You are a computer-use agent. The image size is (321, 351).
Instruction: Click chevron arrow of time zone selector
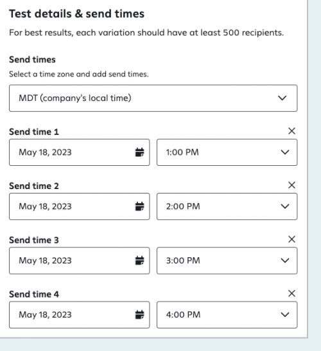(x=282, y=98)
